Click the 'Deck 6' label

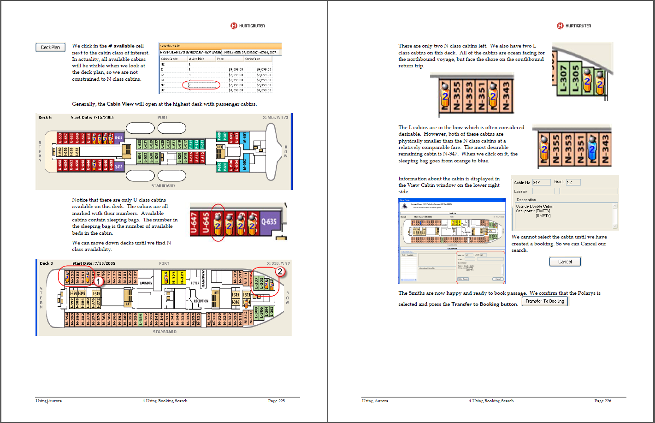pyautogui.click(x=45, y=117)
